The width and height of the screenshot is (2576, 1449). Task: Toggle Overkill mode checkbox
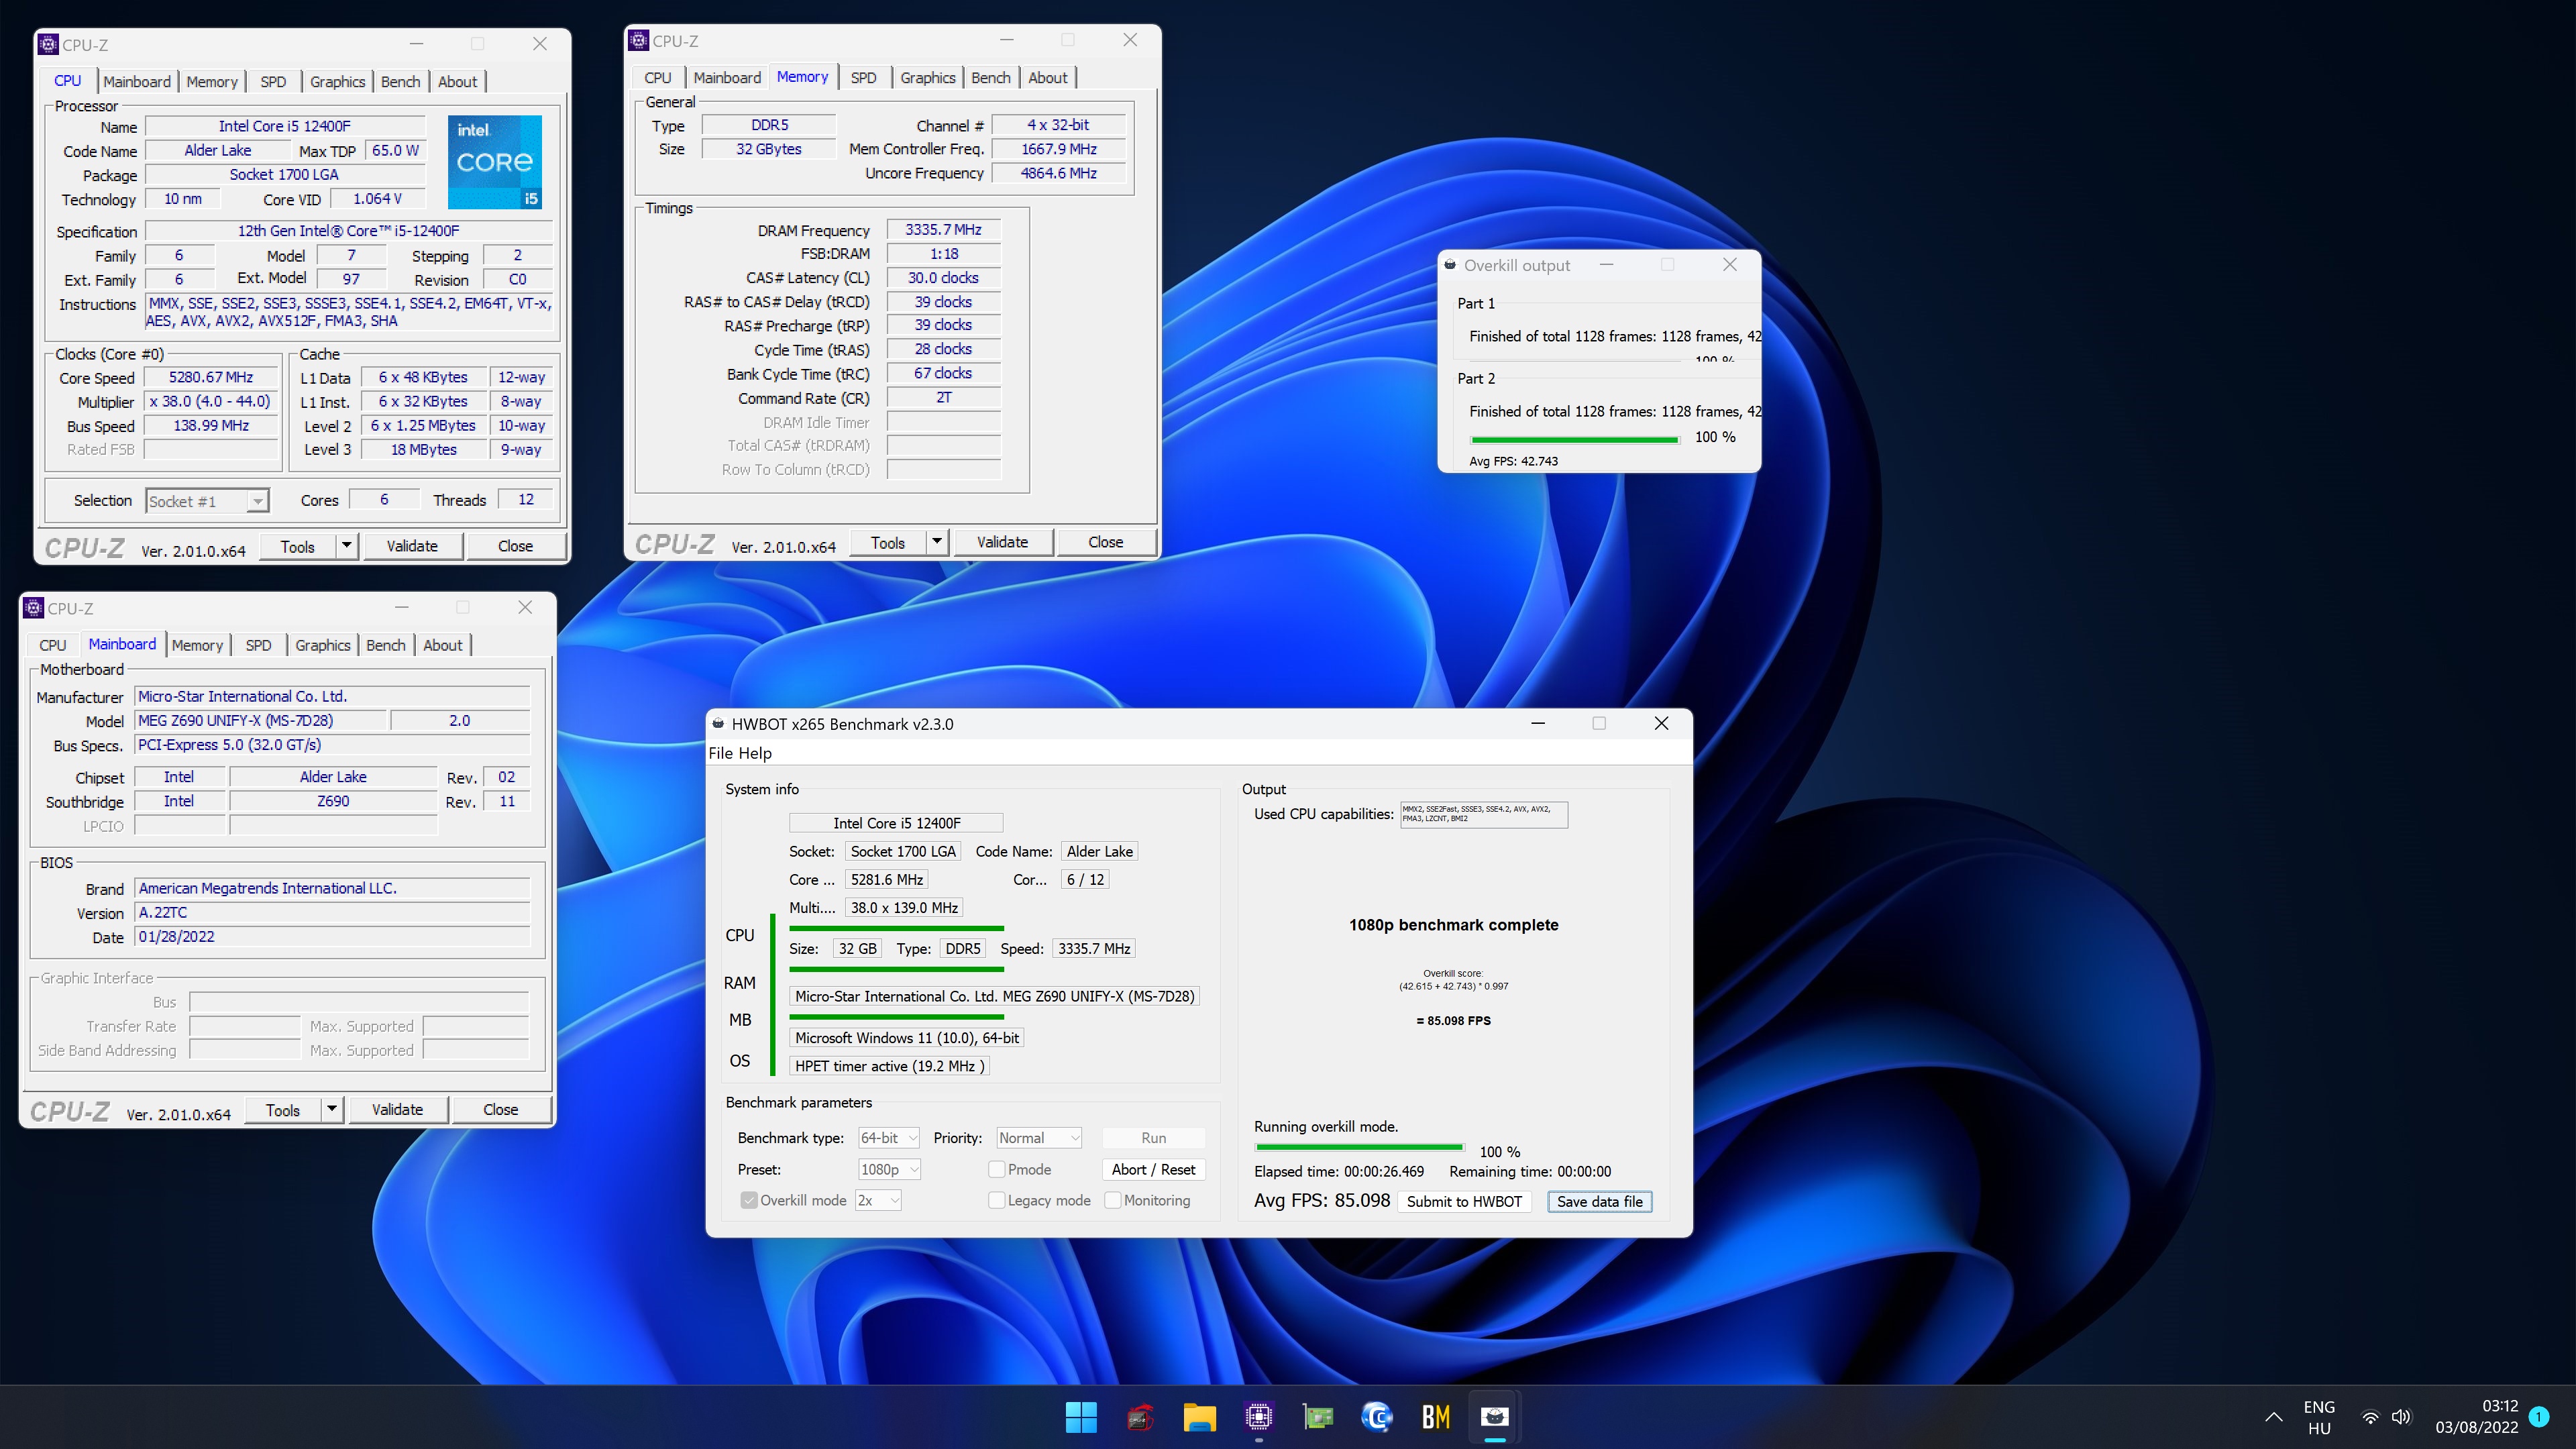(748, 1200)
